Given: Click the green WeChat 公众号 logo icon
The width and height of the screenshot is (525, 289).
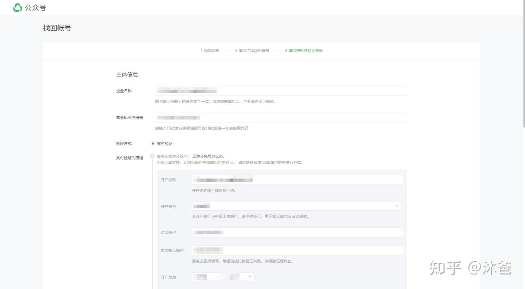Looking at the screenshot, I should pos(17,8).
